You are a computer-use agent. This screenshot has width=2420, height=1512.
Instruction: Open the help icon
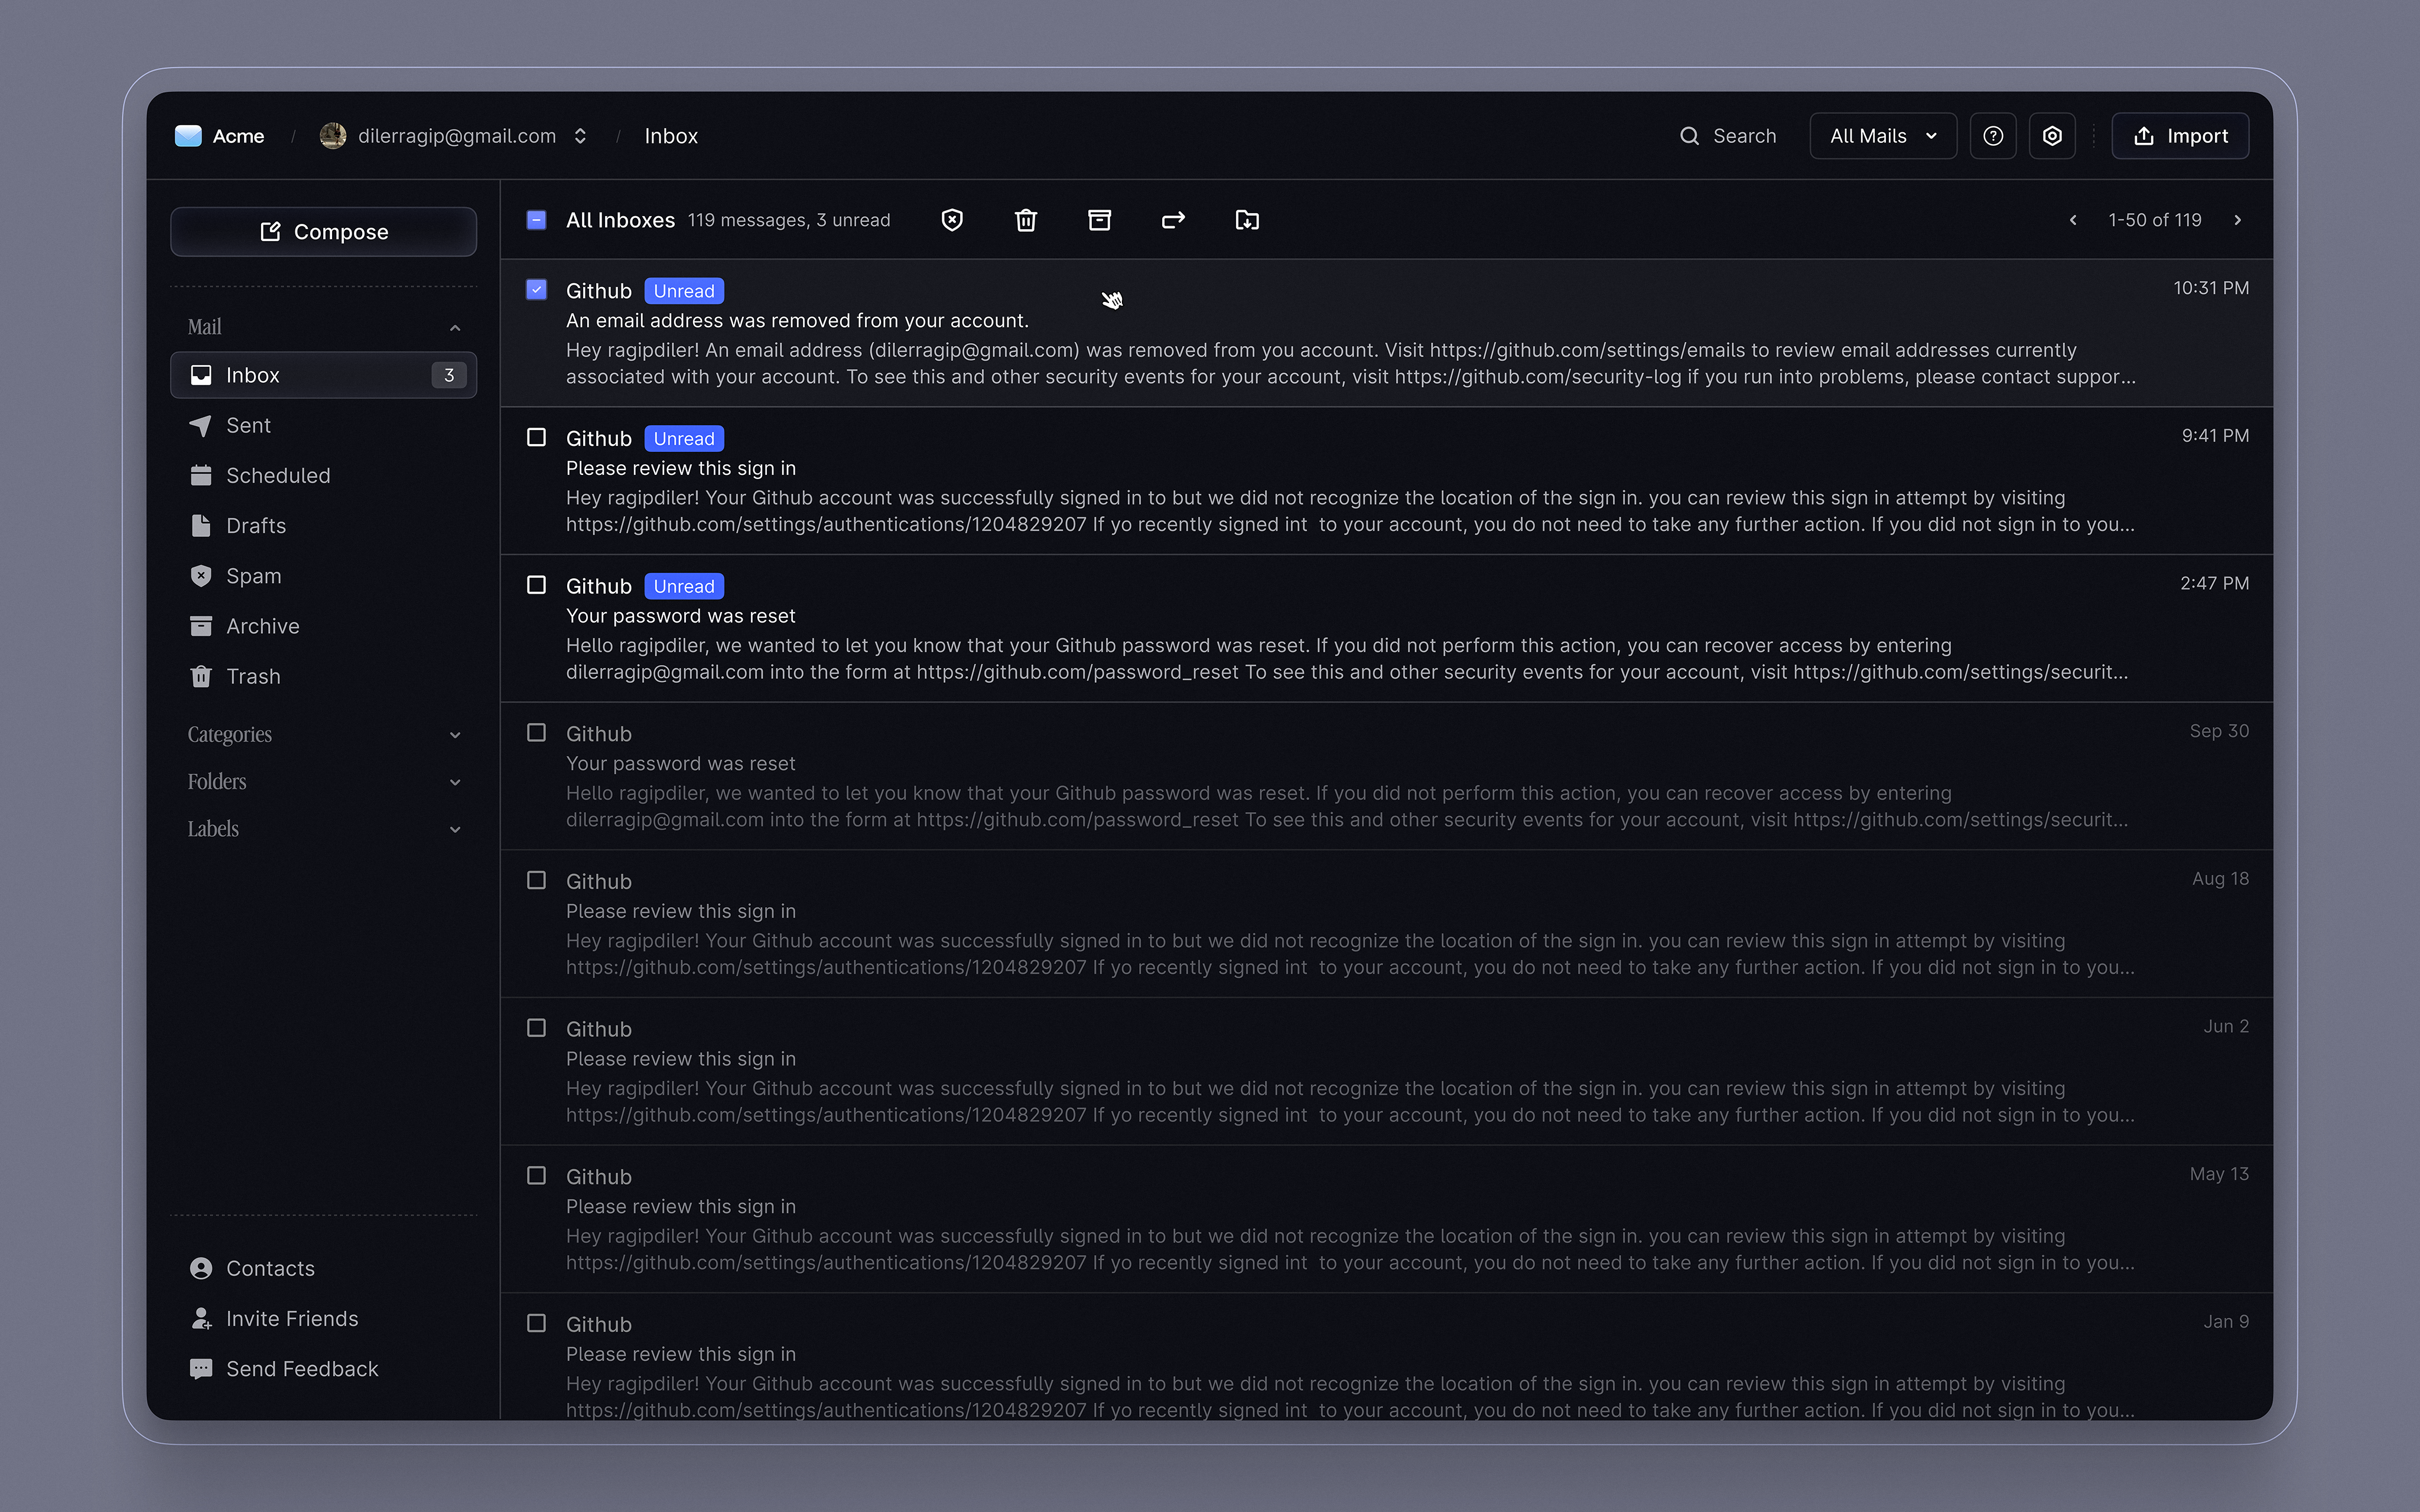click(x=1993, y=135)
